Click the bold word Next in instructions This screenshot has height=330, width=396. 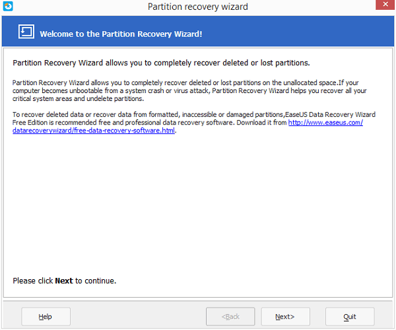[64, 280]
